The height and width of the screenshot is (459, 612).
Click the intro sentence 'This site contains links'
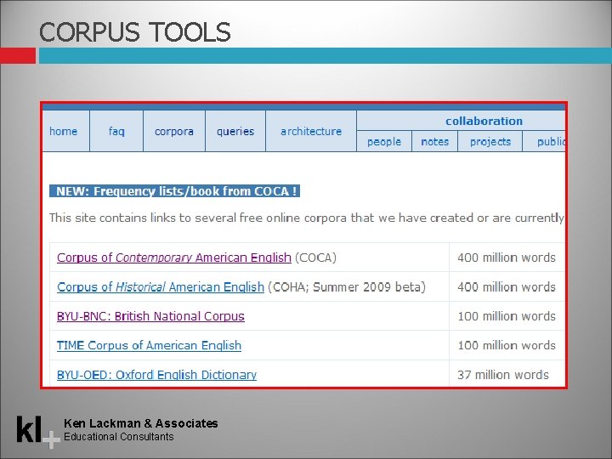point(306,218)
